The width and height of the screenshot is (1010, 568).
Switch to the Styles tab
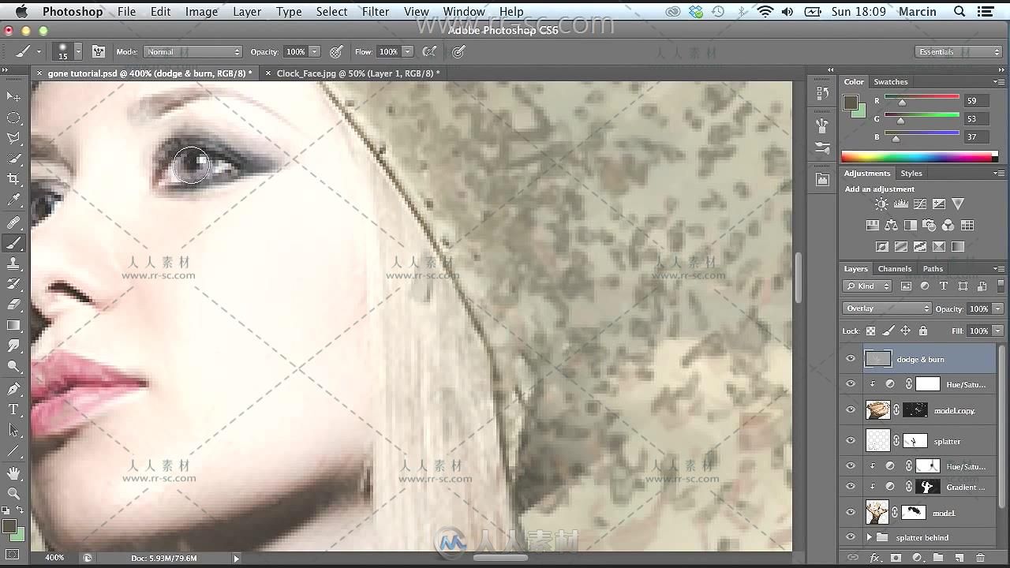click(911, 174)
